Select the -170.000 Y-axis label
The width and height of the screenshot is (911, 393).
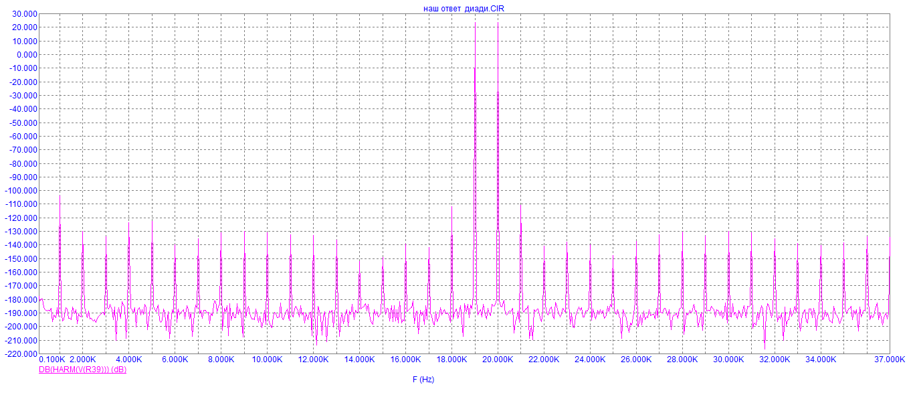[x=22, y=286]
